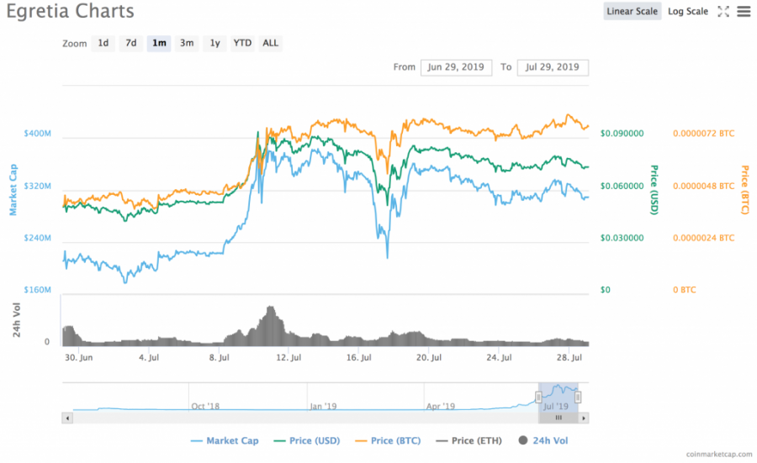The width and height of the screenshot is (757, 463).
Task: Click the navigator scrollbar thumb
Action: point(558,418)
